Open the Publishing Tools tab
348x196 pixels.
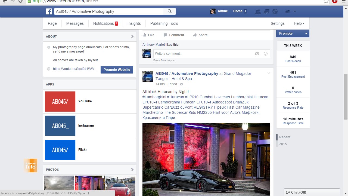(x=164, y=23)
